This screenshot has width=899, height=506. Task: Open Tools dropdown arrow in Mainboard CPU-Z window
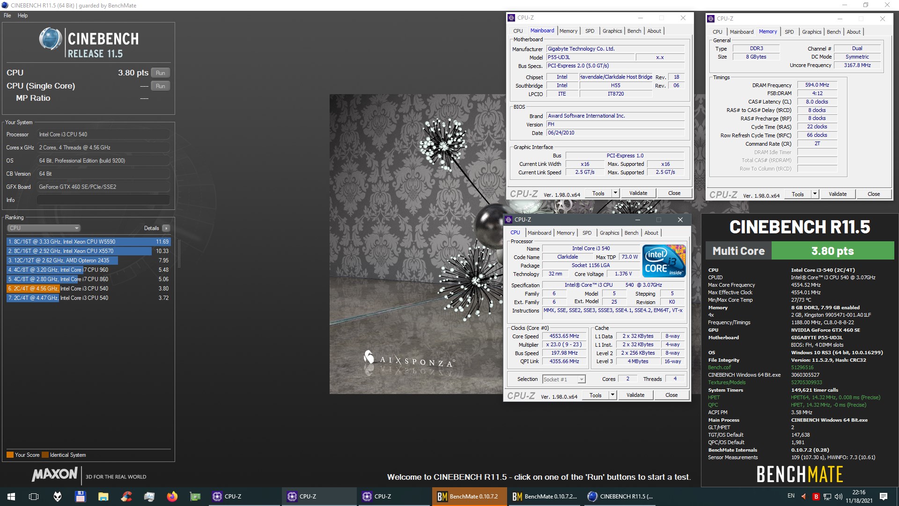pyautogui.click(x=615, y=193)
